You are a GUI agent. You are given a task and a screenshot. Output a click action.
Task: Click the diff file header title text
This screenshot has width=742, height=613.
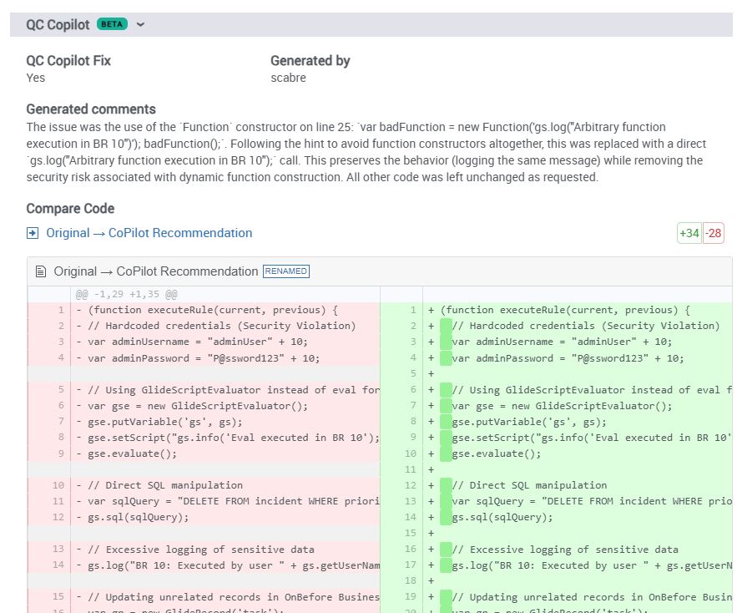coord(155,271)
